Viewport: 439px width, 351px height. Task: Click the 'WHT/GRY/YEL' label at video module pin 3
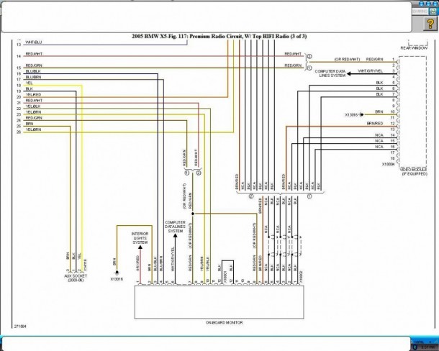click(370, 71)
